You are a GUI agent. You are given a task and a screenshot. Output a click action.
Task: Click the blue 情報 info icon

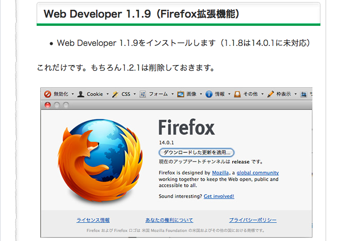pyautogui.click(x=209, y=94)
